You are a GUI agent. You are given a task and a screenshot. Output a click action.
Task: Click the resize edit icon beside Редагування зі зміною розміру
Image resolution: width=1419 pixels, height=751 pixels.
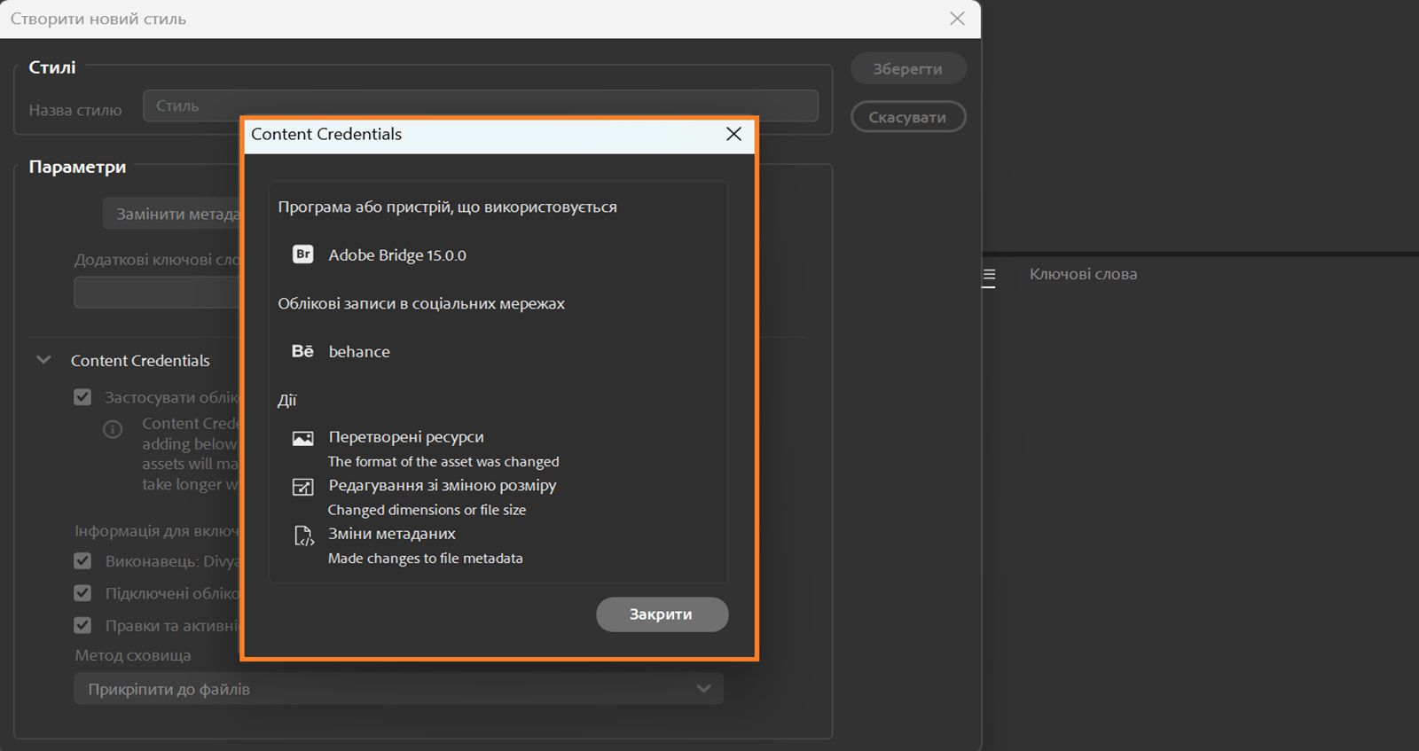(303, 487)
